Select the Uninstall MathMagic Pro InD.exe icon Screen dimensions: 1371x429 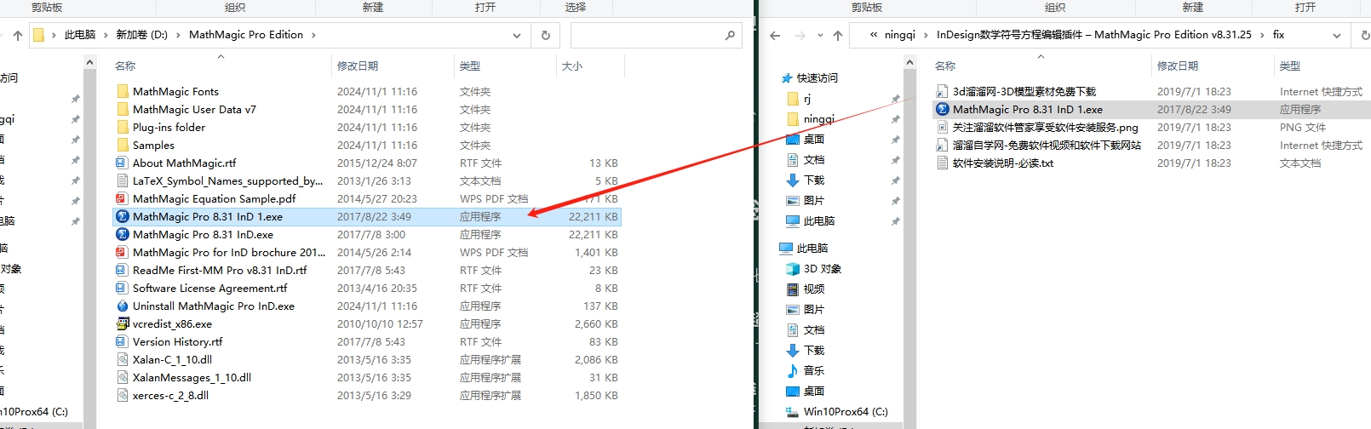(x=123, y=306)
